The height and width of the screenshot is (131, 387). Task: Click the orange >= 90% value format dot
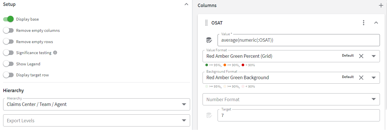click(x=225, y=65)
